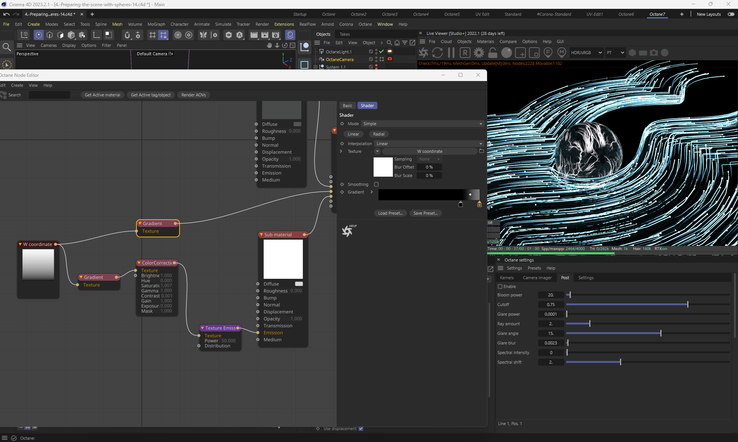Restart the Live Viewer render

(x=437, y=53)
